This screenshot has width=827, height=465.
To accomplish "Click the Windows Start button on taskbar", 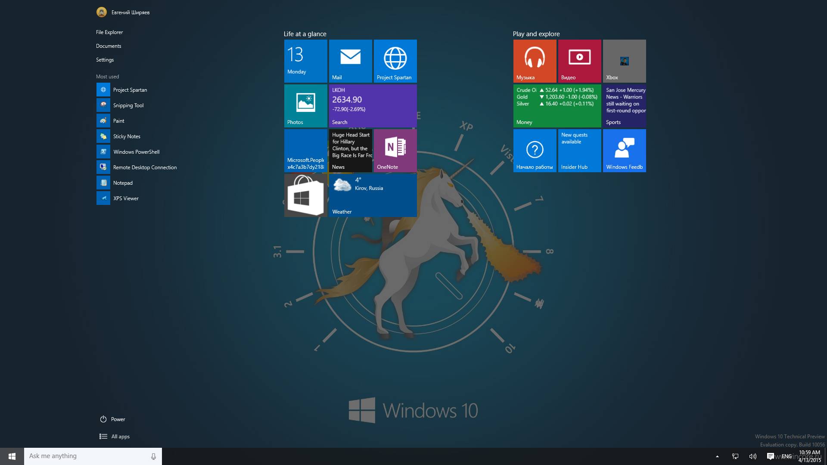I will point(12,456).
